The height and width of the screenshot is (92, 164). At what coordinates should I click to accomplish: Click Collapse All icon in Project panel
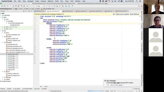[26, 11]
